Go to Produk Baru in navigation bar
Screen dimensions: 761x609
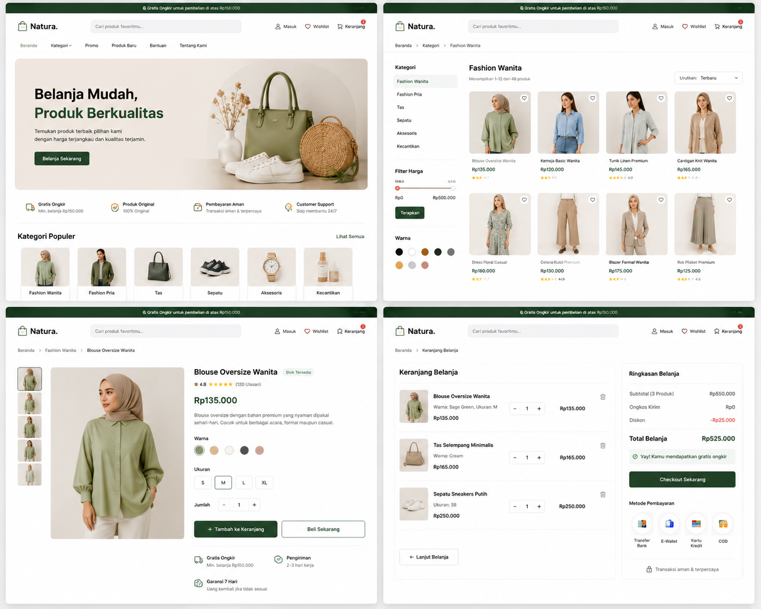pyautogui.click(x=124, y=46)
